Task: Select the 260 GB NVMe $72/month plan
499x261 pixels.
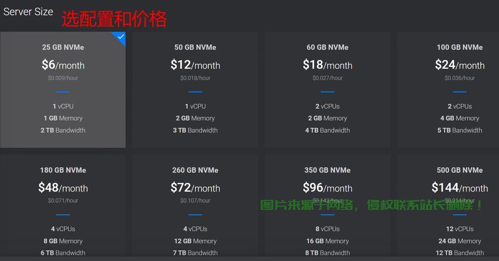Action: tap(195, 188)
